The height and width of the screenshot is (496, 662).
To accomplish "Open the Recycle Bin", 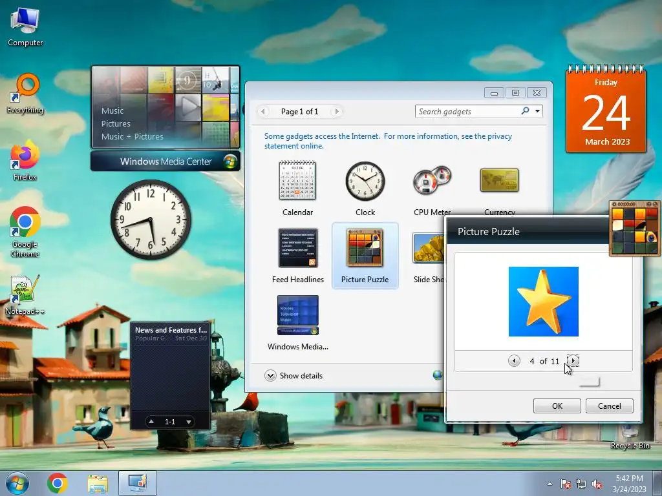I will click(630, 437).
